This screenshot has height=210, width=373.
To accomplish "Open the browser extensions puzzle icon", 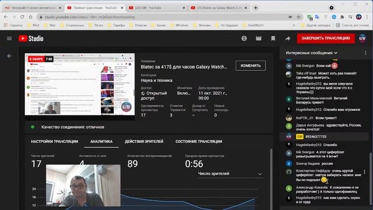I will (342, 17).
